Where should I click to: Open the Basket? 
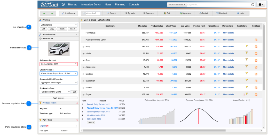click(203, 13)
